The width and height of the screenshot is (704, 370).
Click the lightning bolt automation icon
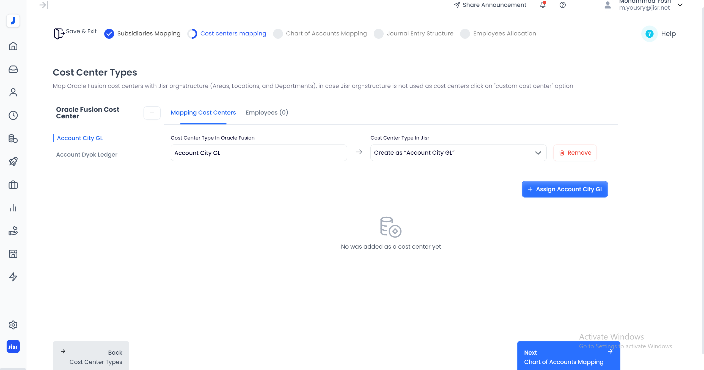13,277
